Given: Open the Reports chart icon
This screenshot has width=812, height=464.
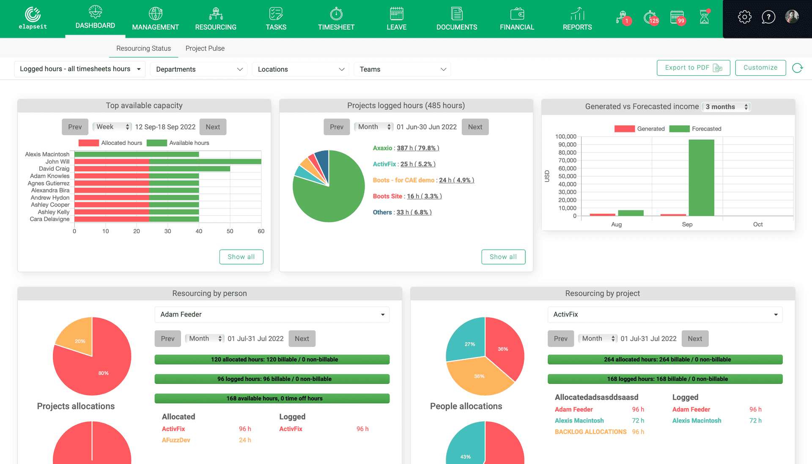Looking at the screenshot, I should (x=577, y=14).
